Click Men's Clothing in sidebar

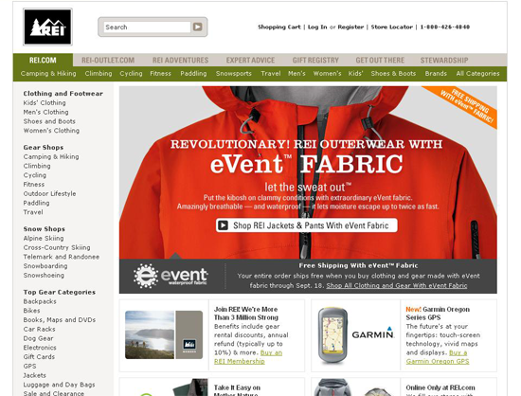tap(45, 112)
